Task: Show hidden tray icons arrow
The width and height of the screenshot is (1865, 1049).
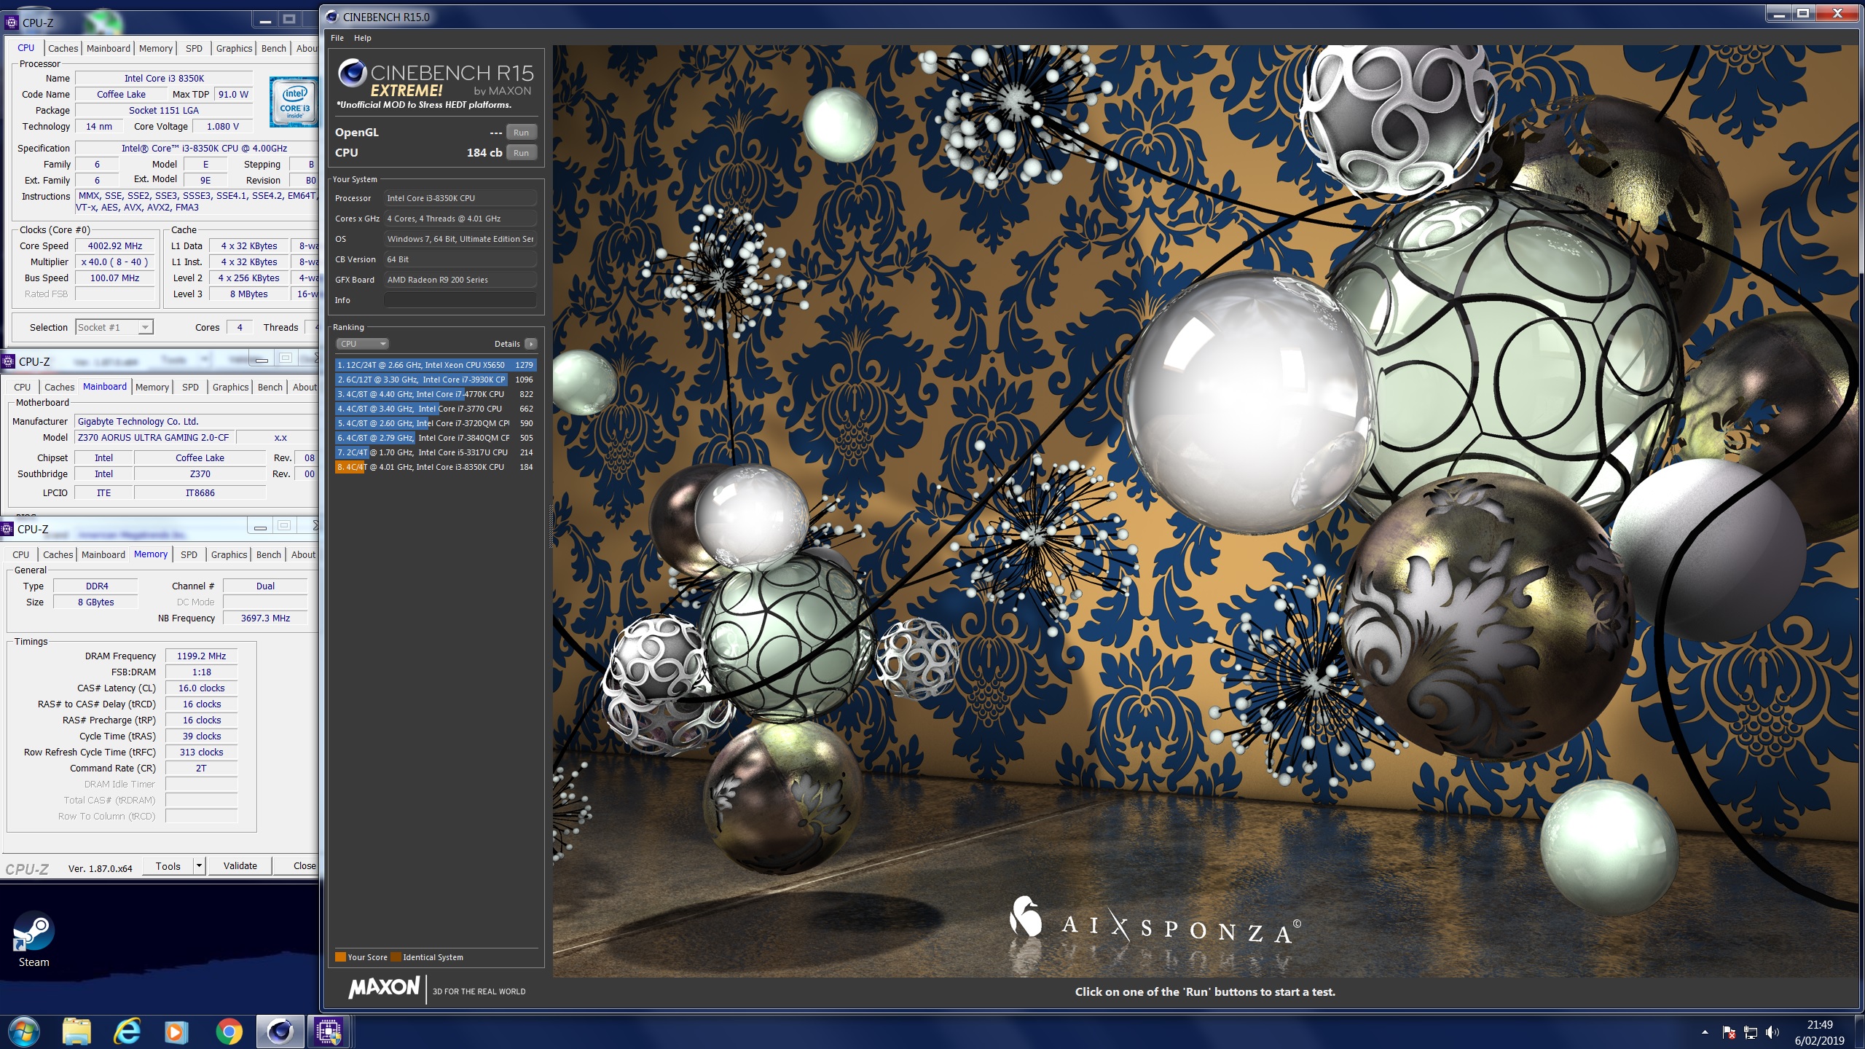Action: coord(1705,1032)
